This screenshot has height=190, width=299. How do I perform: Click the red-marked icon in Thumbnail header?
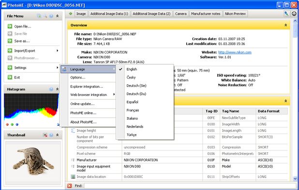(45, 135)
